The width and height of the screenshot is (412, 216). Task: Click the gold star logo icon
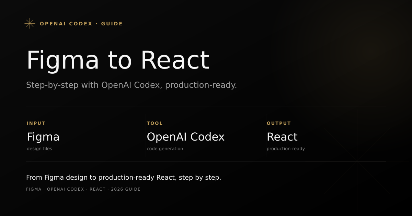30,23
